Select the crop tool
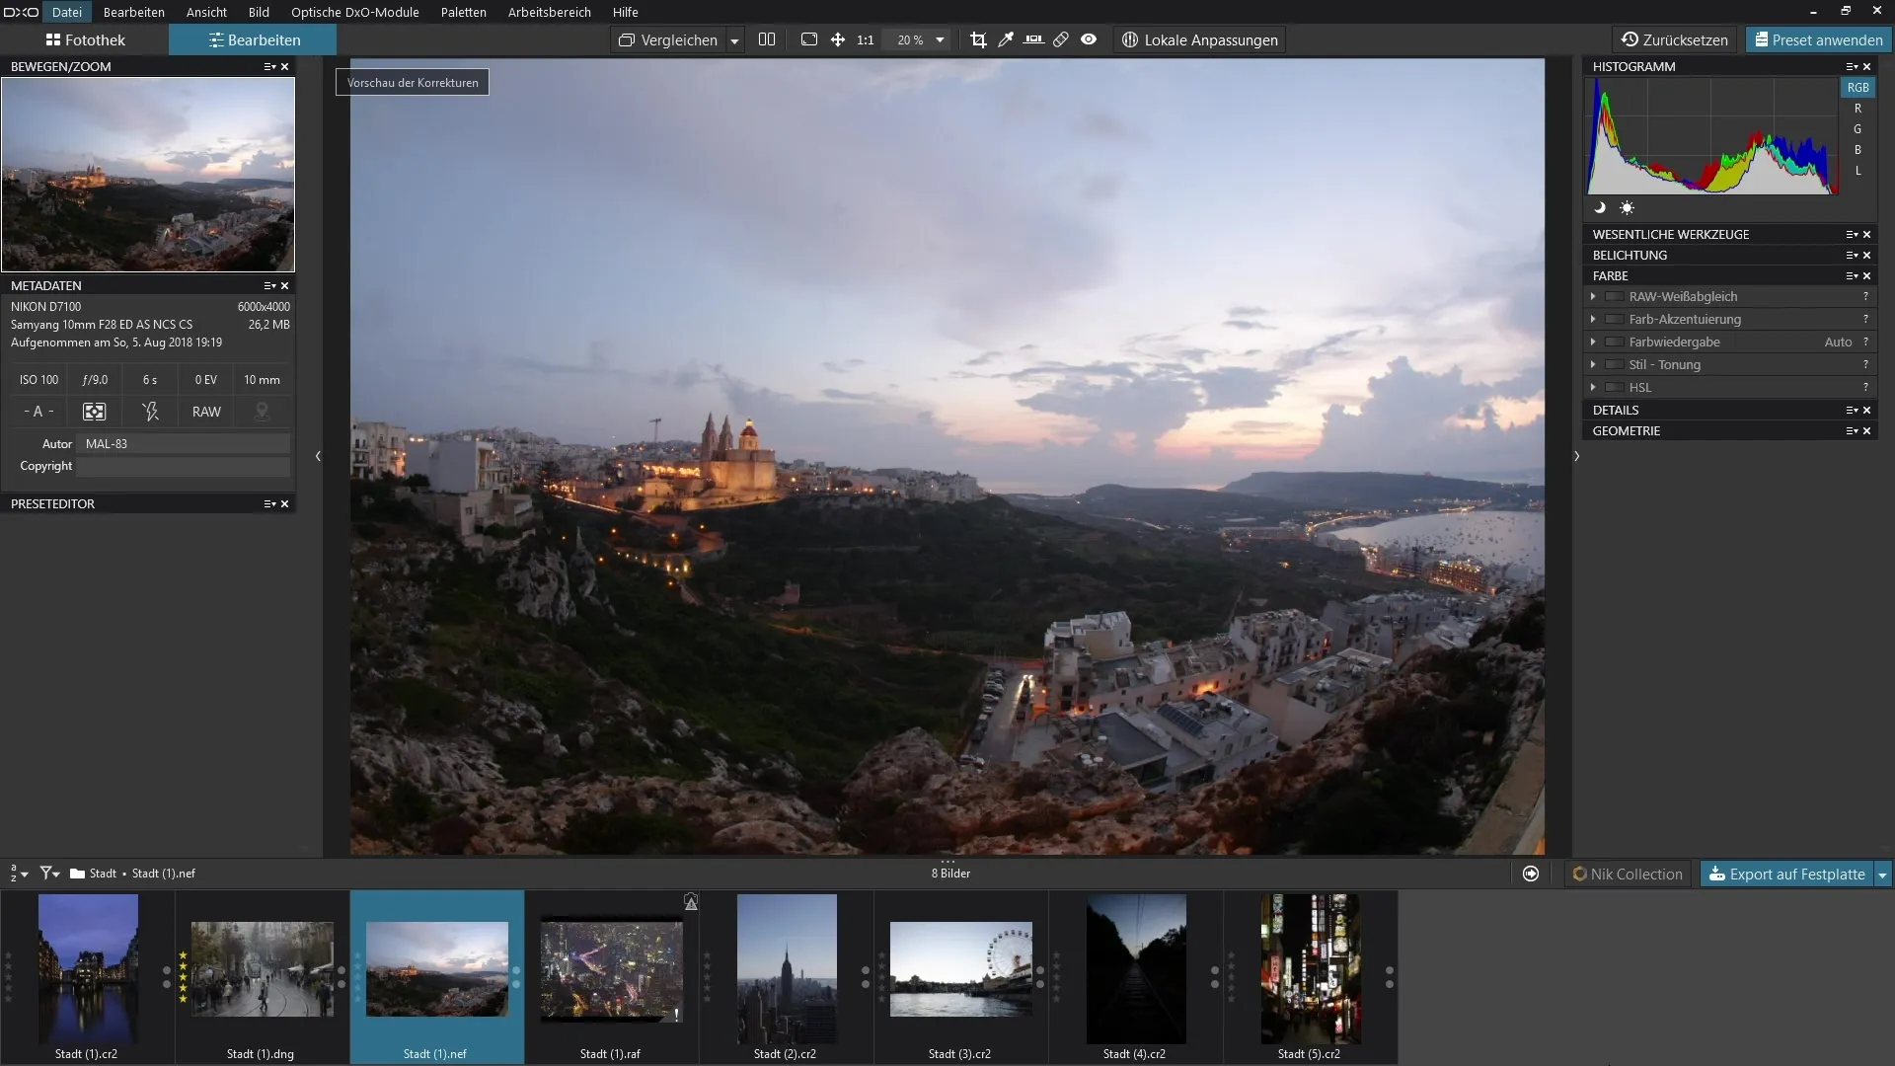 coord(978,39)
